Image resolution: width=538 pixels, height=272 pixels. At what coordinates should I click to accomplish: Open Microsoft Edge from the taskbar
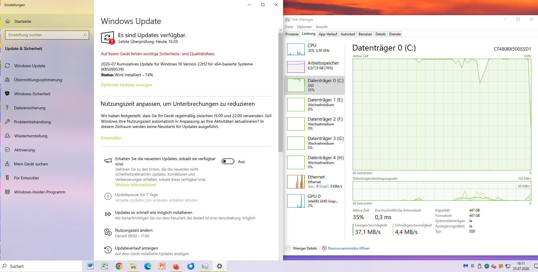click(148, 266)
